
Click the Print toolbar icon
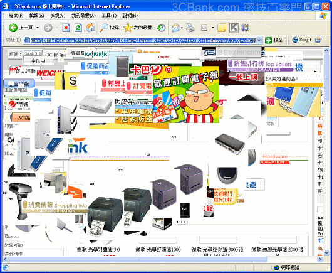point(190,28)
